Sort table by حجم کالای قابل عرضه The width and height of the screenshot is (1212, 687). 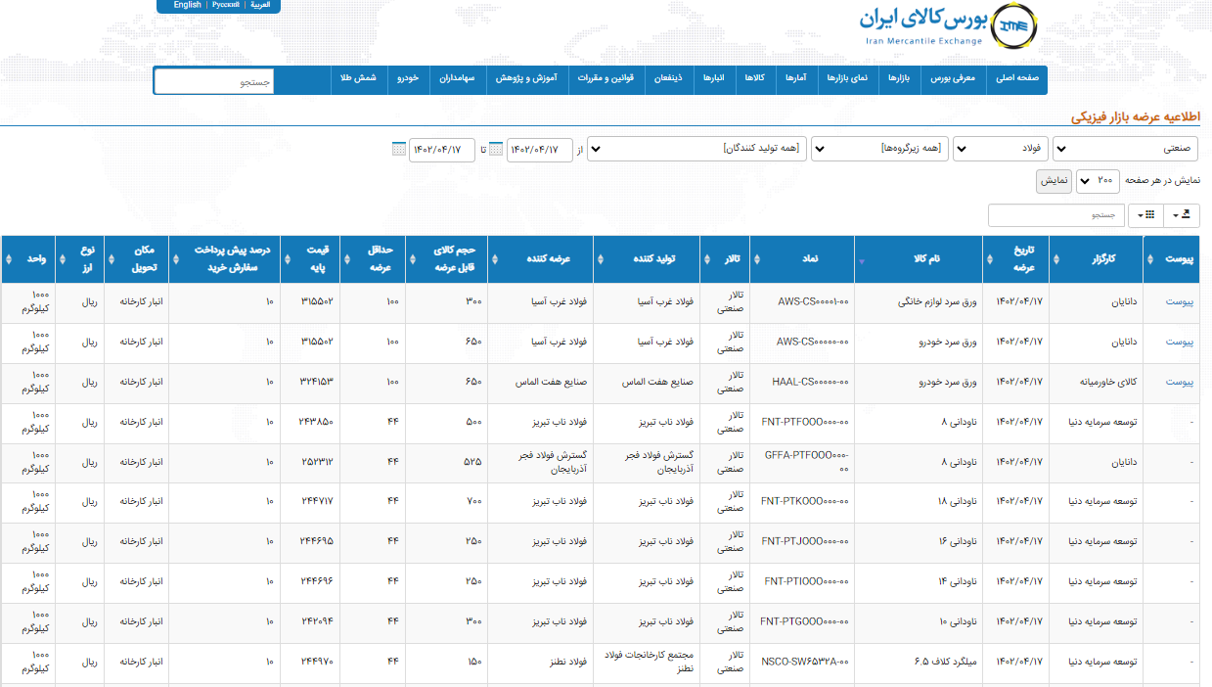click(x=446, y=259)
